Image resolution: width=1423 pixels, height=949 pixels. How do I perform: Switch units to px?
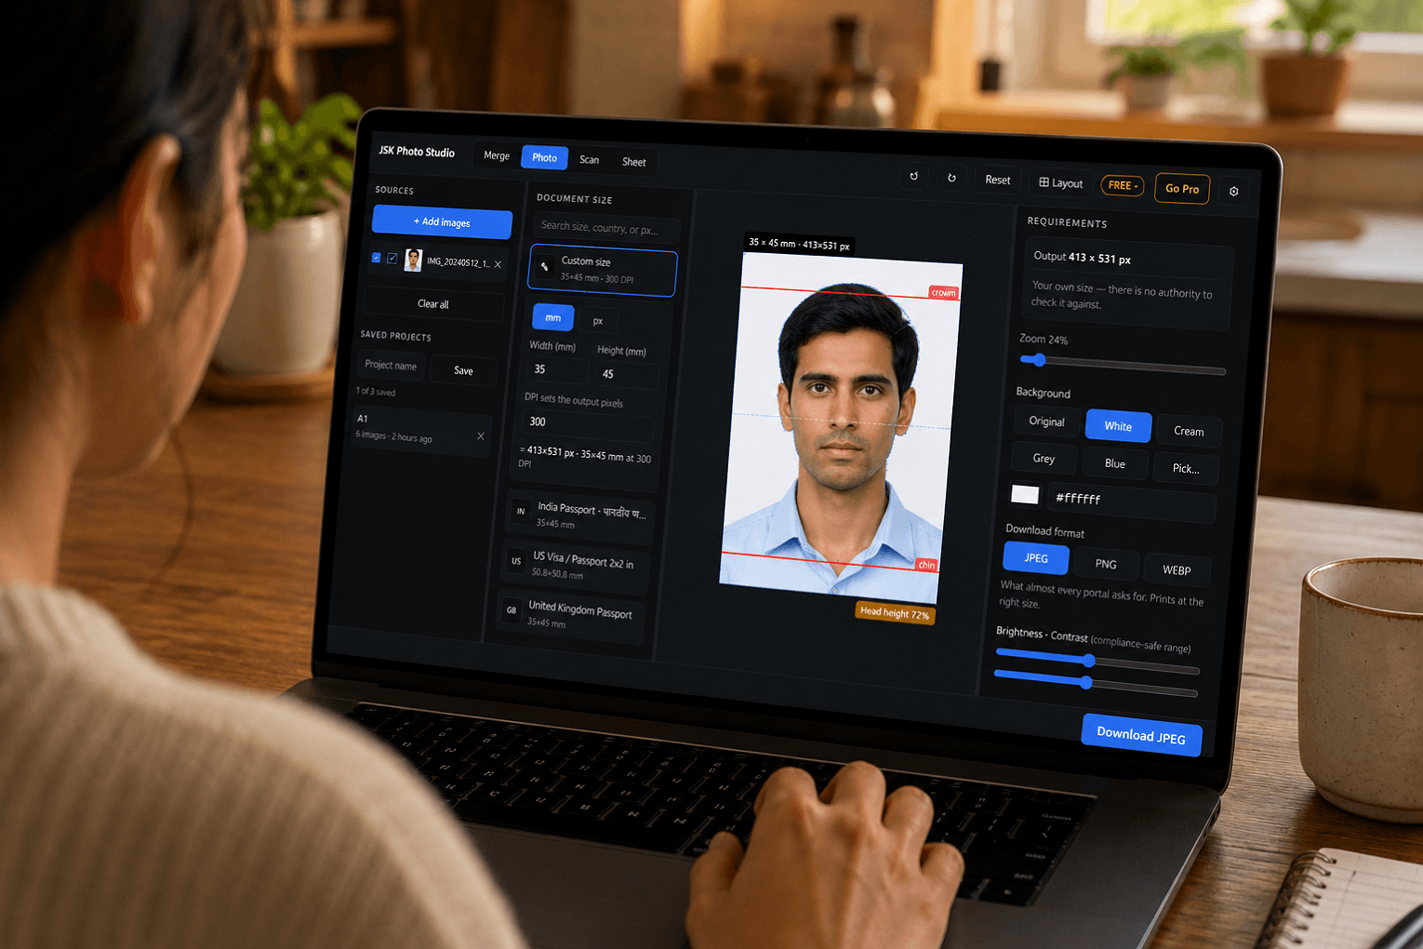pos(598,321)
